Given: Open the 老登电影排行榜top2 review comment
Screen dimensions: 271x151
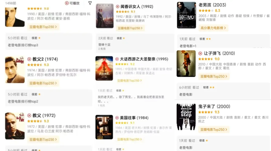Looking at the screenshot, I should (x=23, y=101).
